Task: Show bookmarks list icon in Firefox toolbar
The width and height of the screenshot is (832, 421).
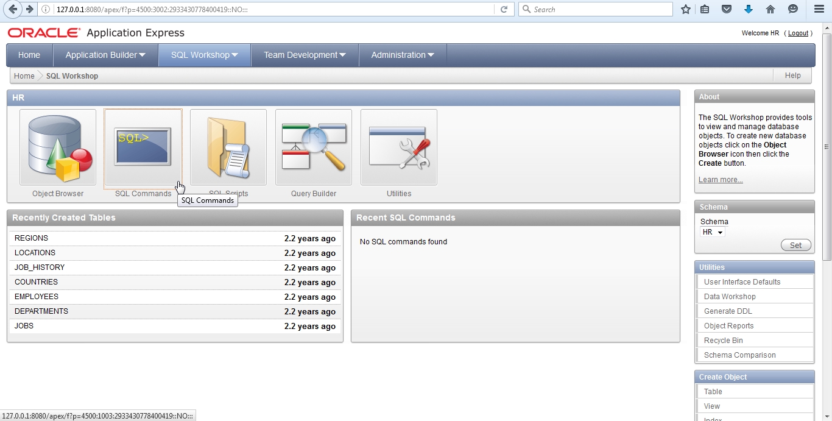Action: pyautogui.click(x=705, y=9)
